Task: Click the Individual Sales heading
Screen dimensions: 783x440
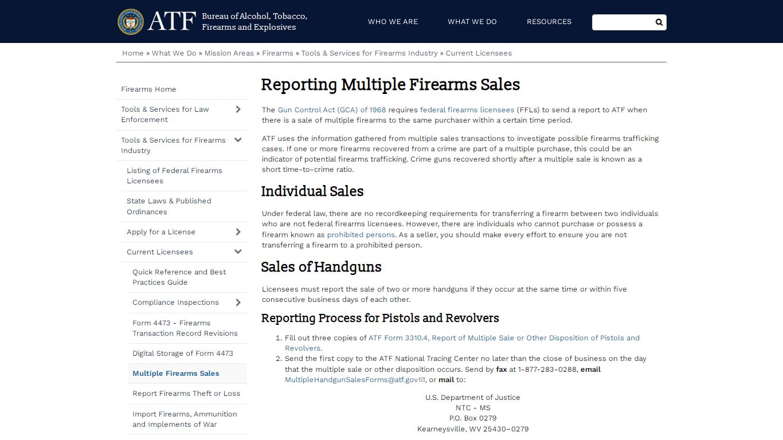Action: coord(312,191)
